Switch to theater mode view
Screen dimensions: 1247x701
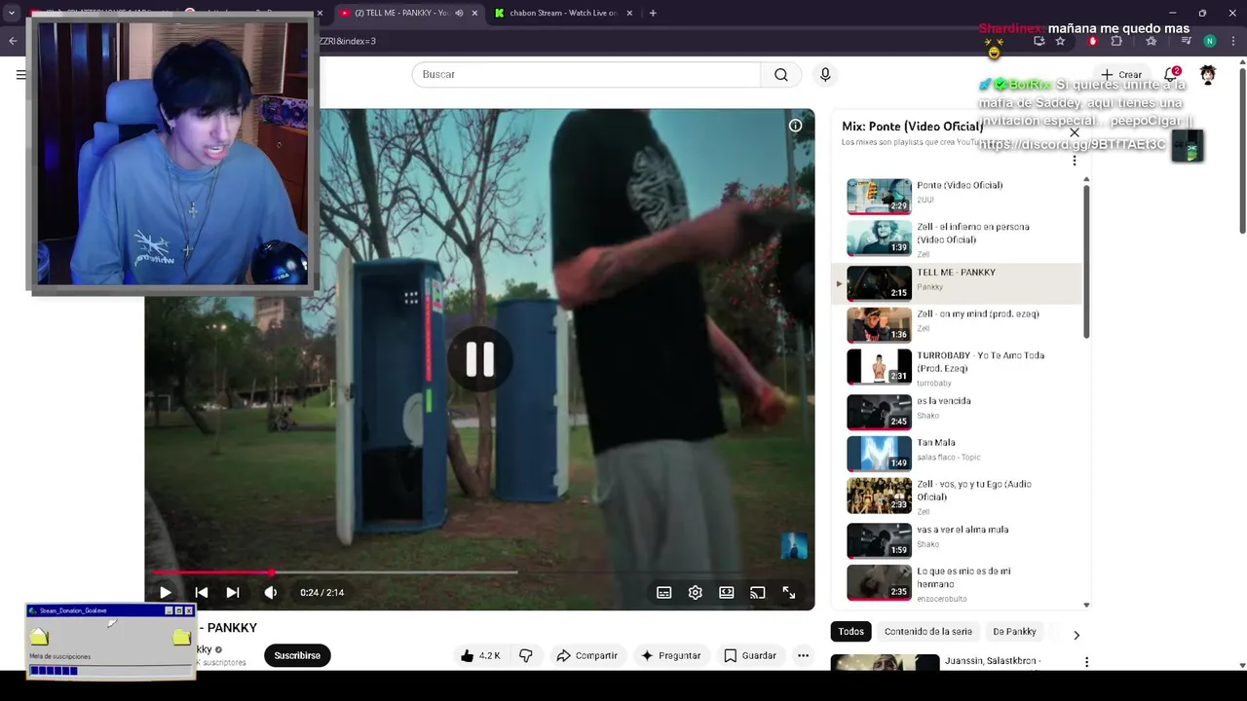coord(727,592)
